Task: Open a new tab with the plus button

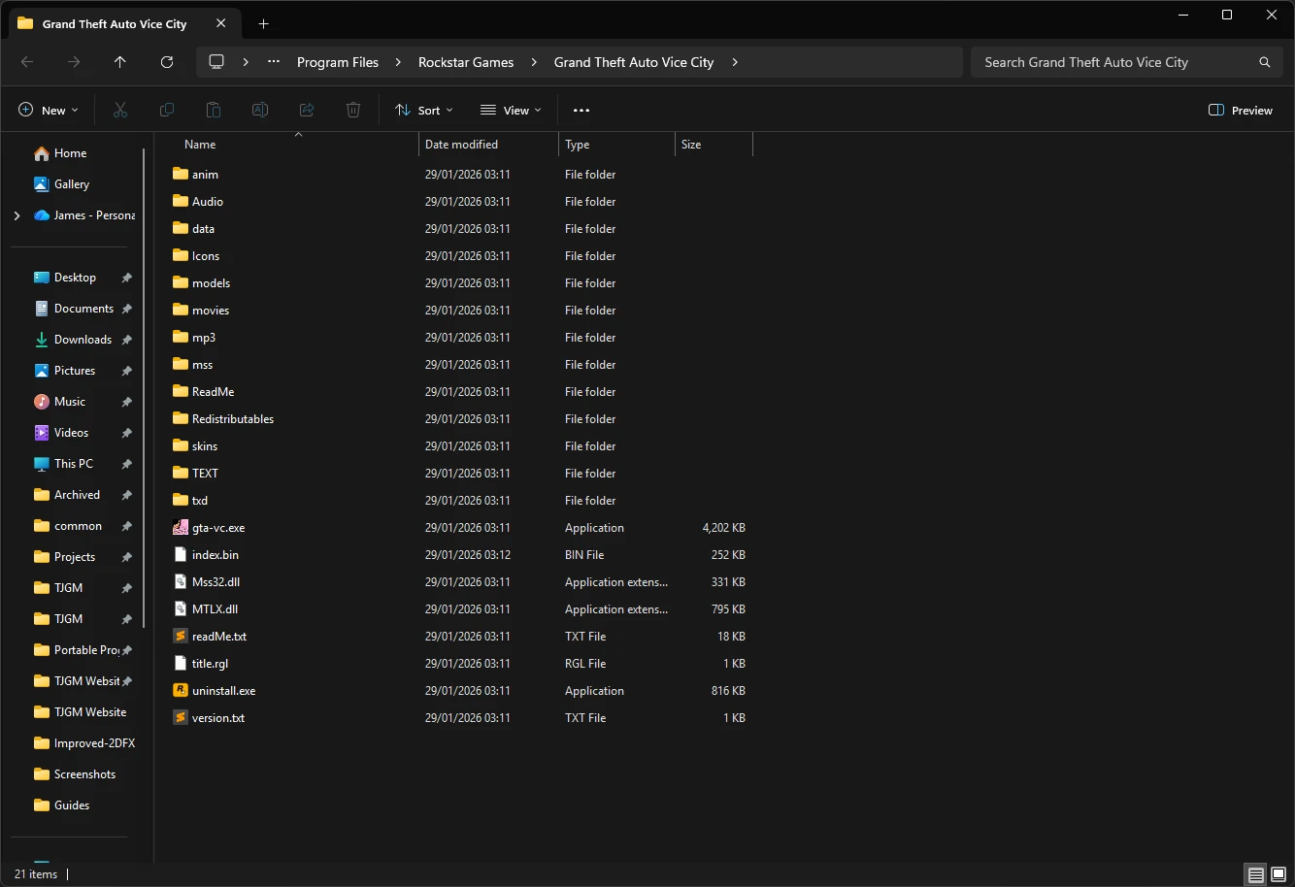Action: (x=263, y=23)
